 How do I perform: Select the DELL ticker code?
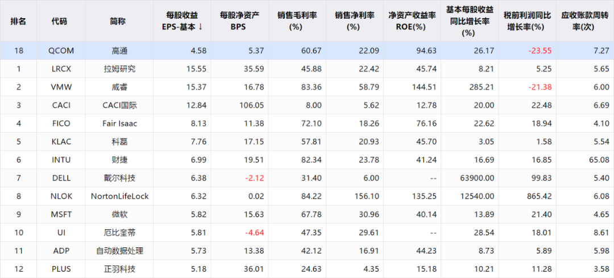pyautogui.click(x=61, y=178)
